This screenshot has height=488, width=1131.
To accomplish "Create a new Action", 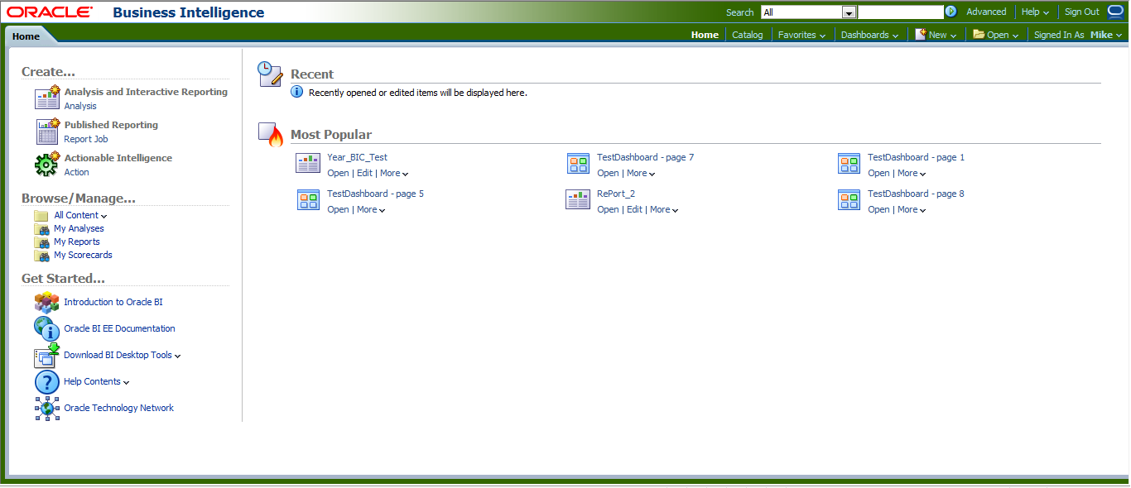I will coord(76,172).
